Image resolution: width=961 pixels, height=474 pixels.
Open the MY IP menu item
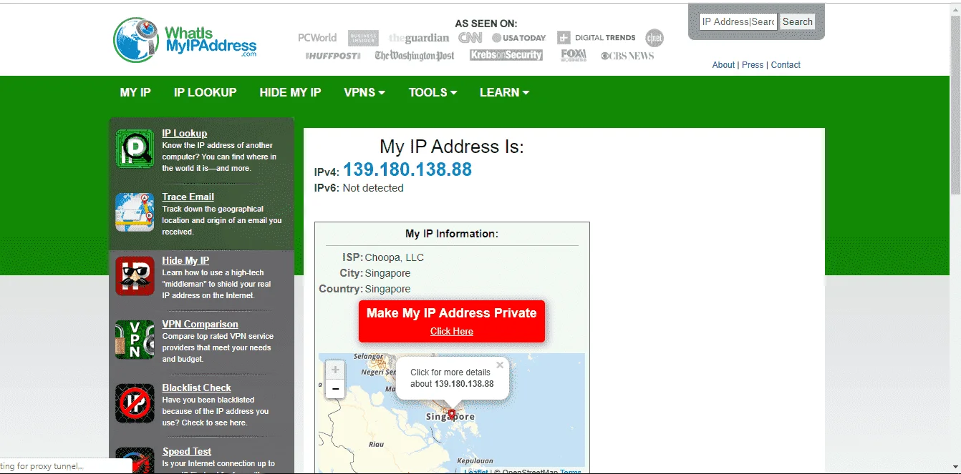coord(135,92)
